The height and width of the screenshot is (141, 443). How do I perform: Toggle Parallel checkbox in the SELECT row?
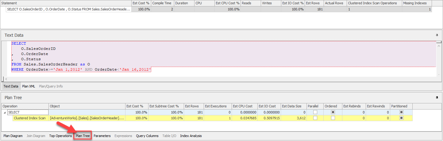(315, 112)
